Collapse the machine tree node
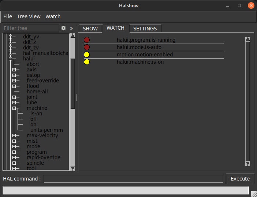Viewport: 257px width, 197px height. (14, 108)
